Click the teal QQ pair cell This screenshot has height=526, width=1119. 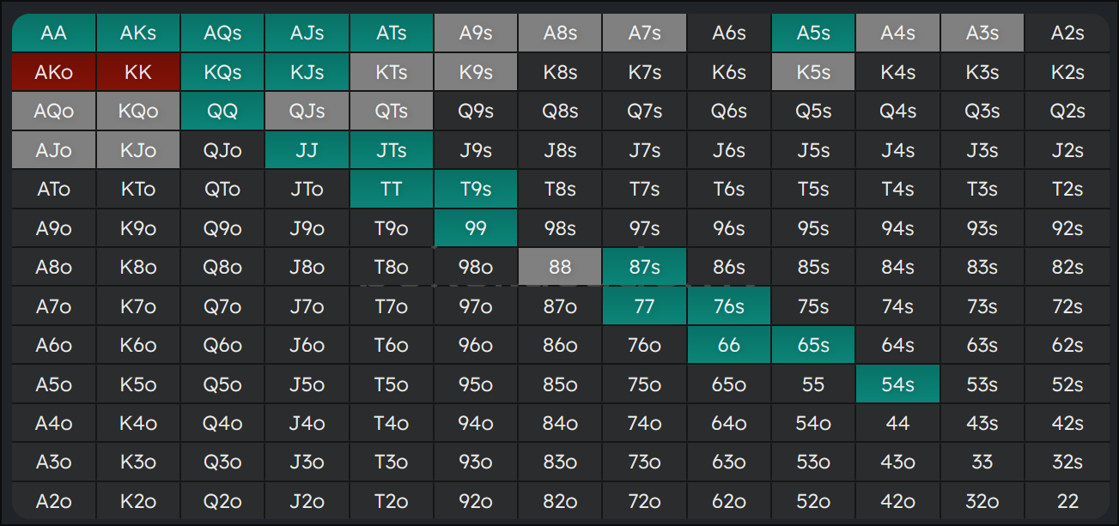tap(222, 112)
